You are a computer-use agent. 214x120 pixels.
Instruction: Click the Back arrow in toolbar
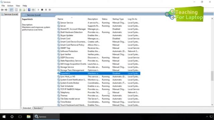tap(2, 10)
